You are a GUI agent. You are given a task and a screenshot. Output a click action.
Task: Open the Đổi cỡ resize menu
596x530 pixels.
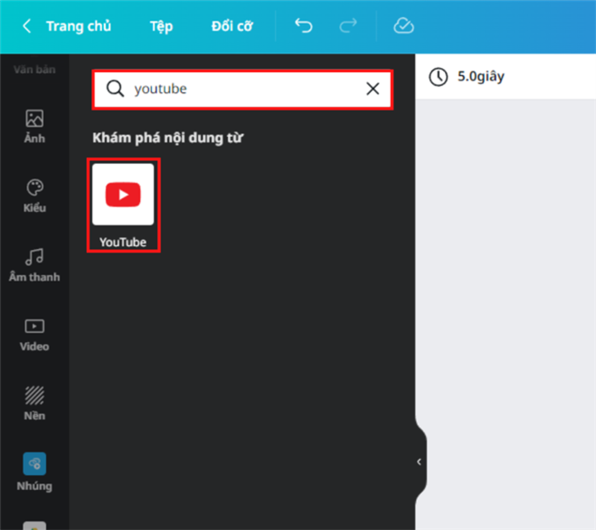[x=232, y=26]
